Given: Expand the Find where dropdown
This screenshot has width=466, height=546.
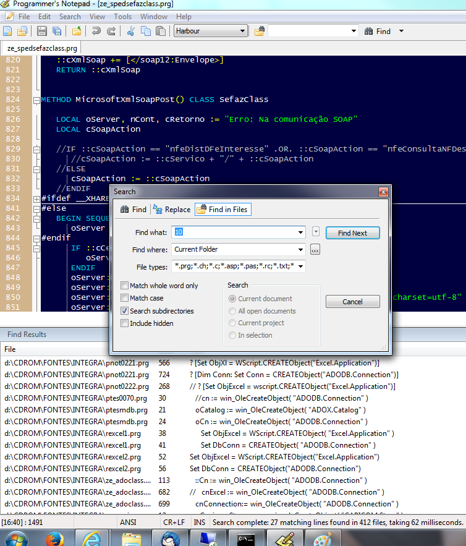Looking at the screenshot, I should pyautogui.click(x=300, y=250).
